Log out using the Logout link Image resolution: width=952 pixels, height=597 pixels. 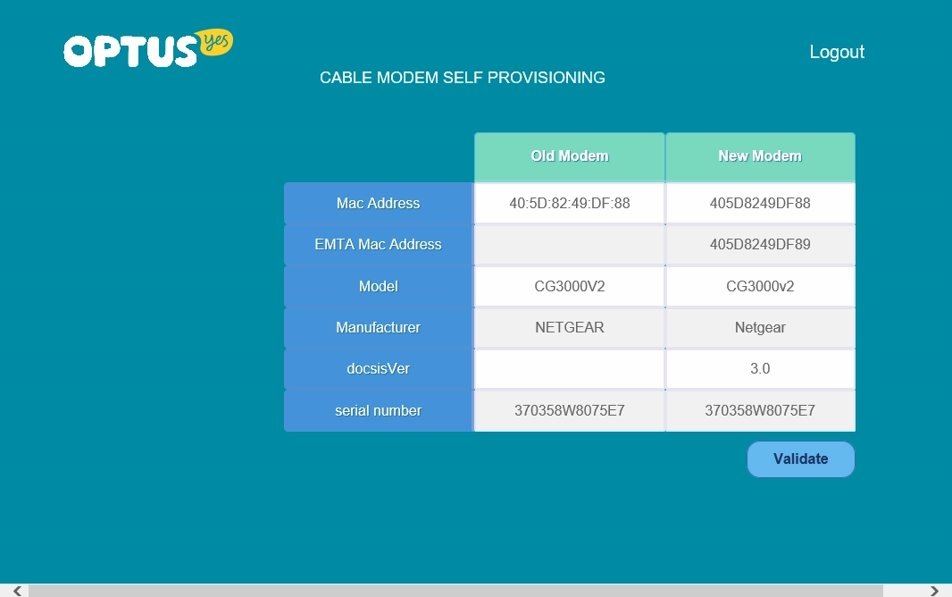[x=837, y=52]
